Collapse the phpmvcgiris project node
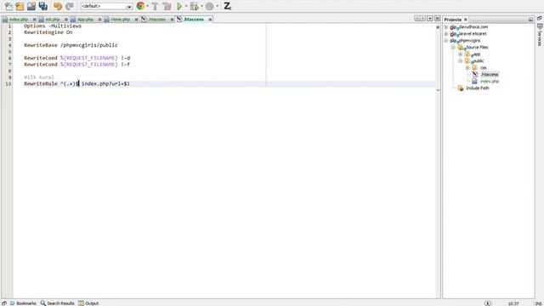Viewport: 544px width, 306px height. pos(446,41)
